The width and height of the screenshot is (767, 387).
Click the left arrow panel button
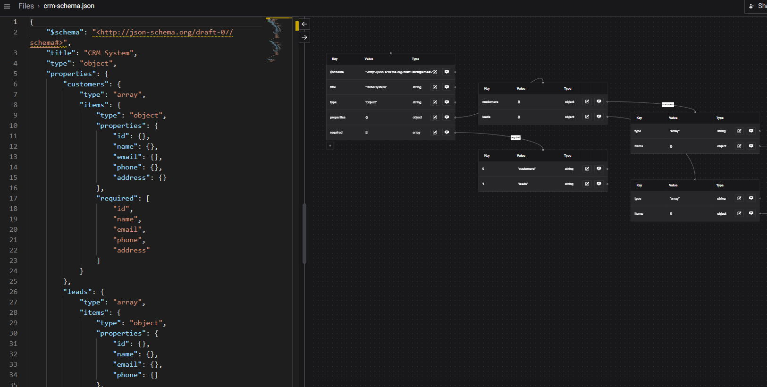304,24
